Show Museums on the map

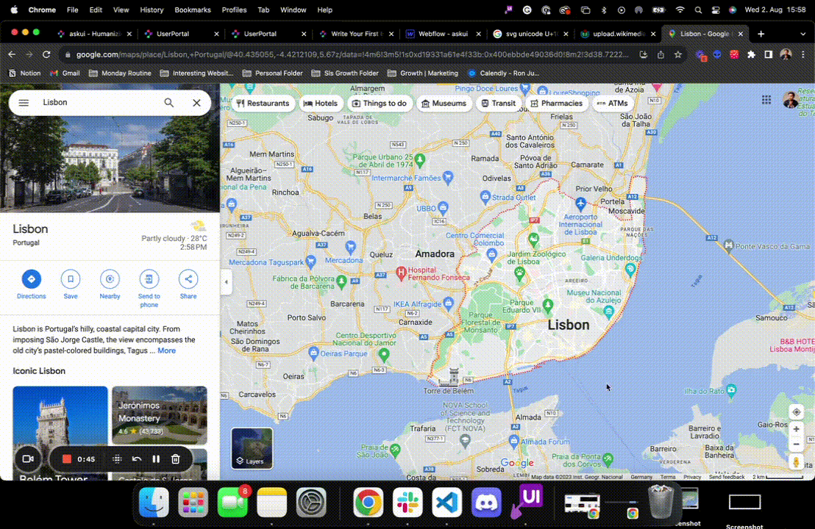[x=444, y=104]
